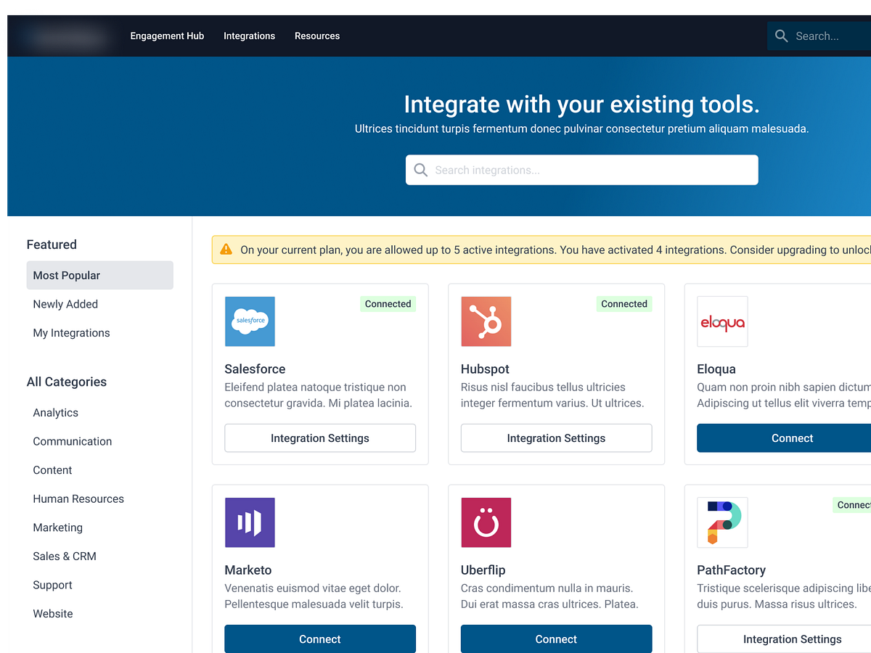871x653 pixels.
Task: Navigate to Resources in the top navigation
Action: pyautogui.click(x=317, y=36)
